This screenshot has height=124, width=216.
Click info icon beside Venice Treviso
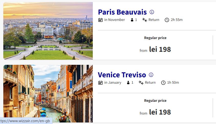pyautogui.click(x=151, y=75)
